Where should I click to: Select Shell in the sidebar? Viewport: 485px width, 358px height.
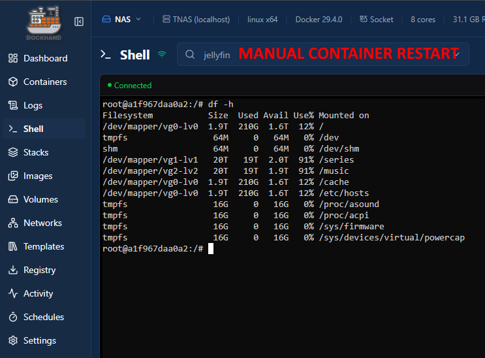44,129
